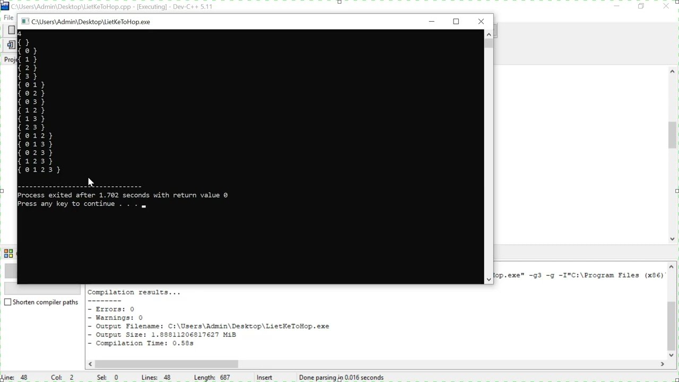This screenshot has height=382, width=679.
Task: Click compile log horizontal scrollbar left arrow
Action: tap(90, 364)
